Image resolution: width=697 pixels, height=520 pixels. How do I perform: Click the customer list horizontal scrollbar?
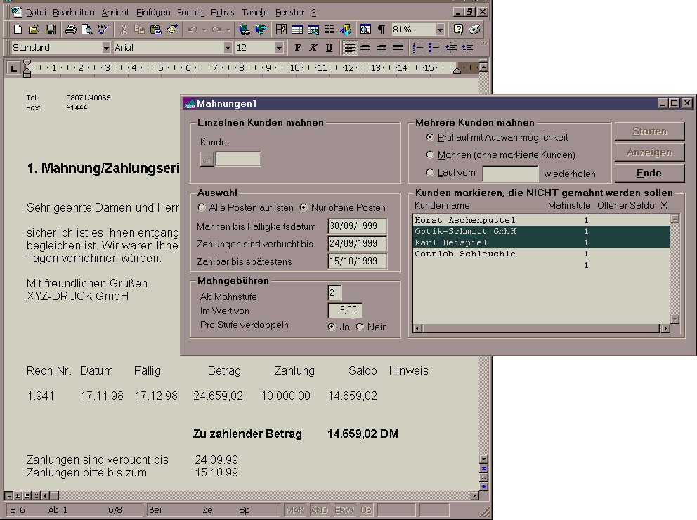point(541,328)
